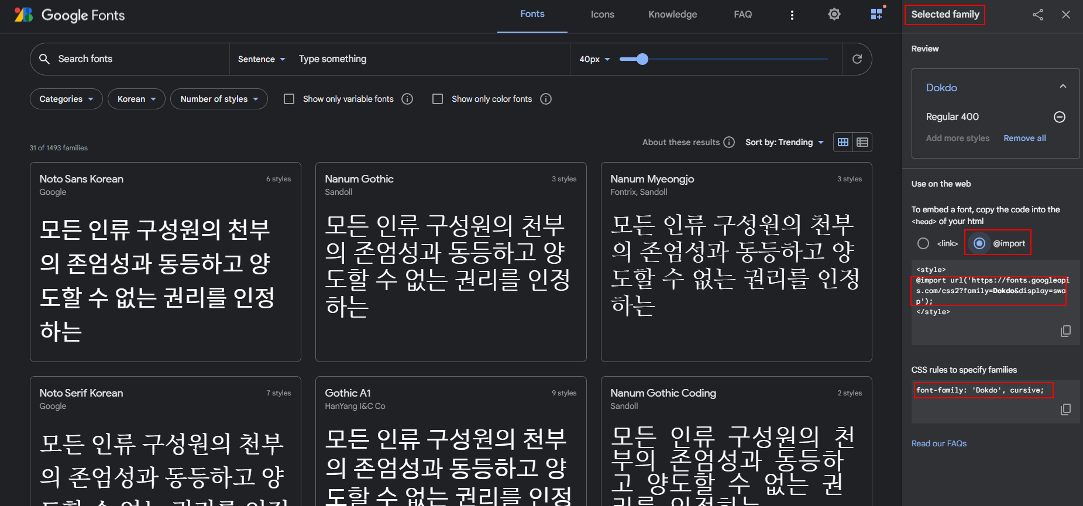
Task: Click About these results info icon
Action: point(729,142)
